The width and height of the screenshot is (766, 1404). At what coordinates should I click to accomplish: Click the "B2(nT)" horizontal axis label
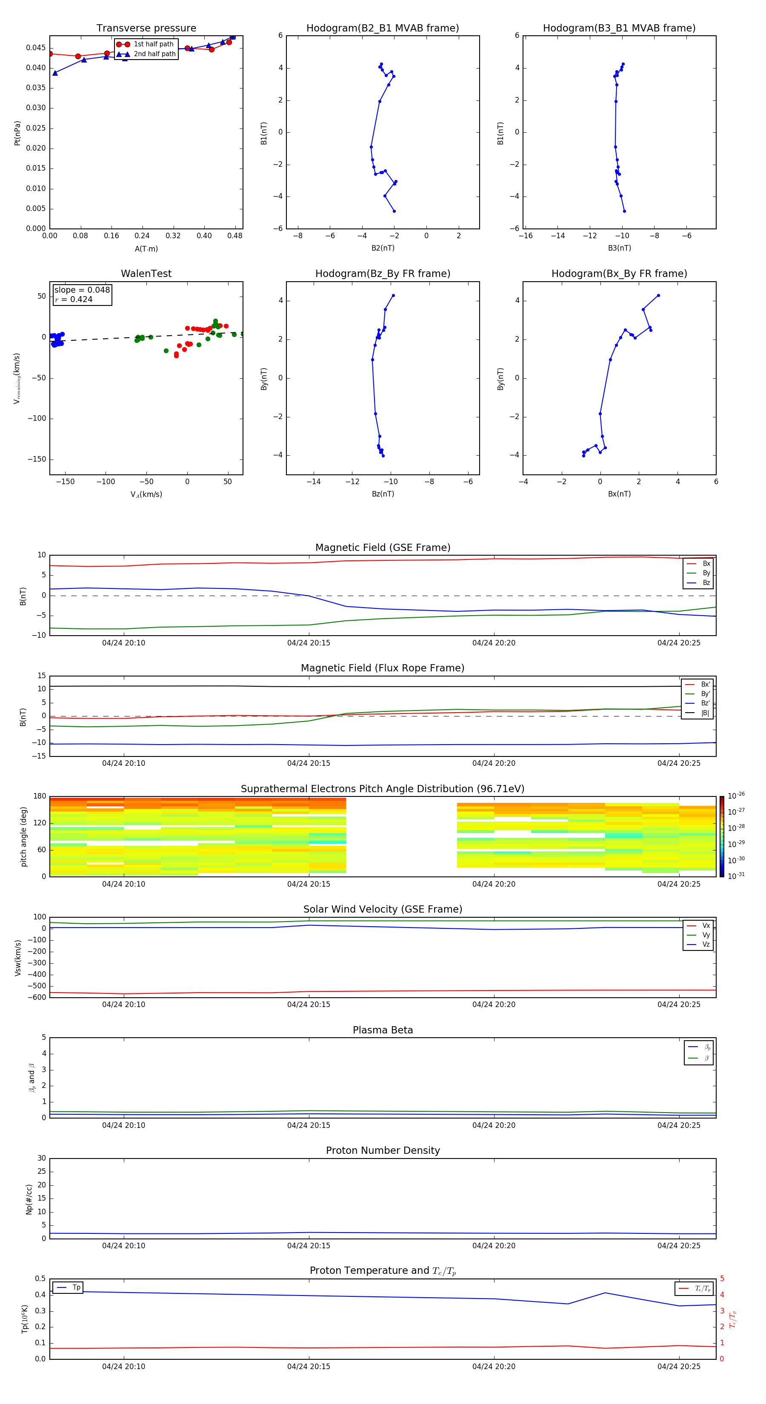383,248
